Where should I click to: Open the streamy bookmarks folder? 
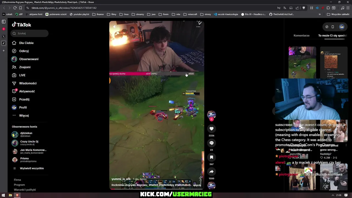pos(138,14)
